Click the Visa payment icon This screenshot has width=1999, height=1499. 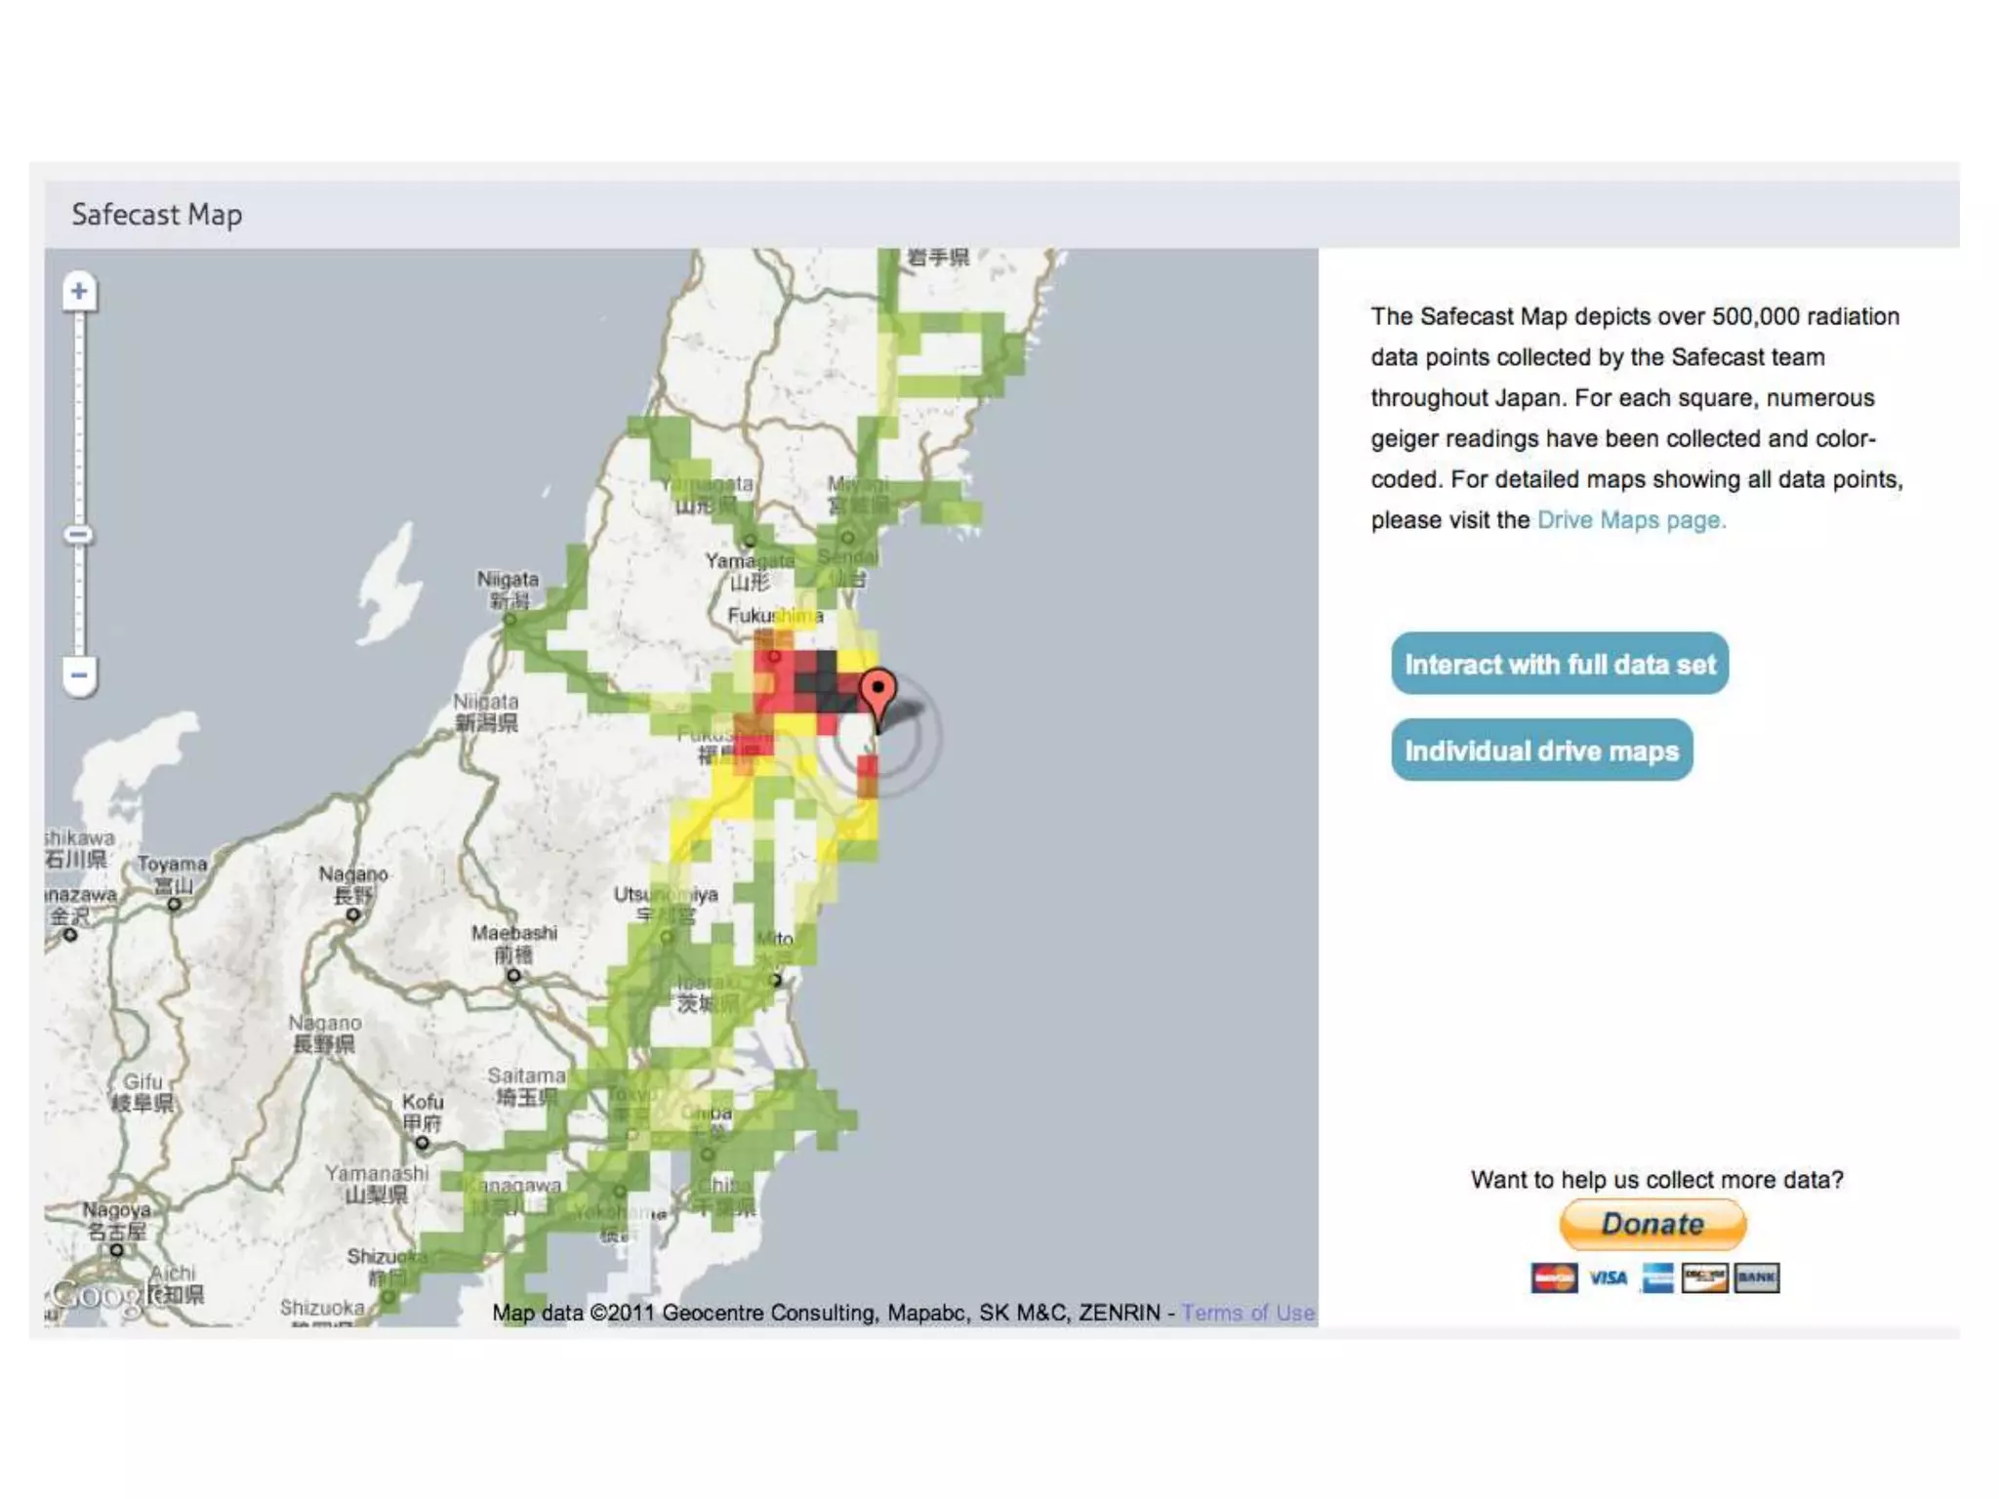coord(1607,1277)
